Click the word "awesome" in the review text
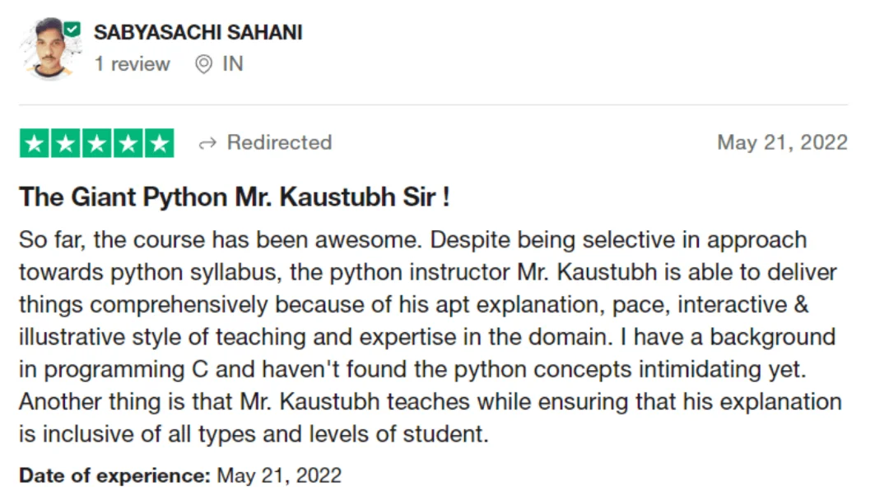The width and height of the screenshot is (889, 500). coord(368,240)
